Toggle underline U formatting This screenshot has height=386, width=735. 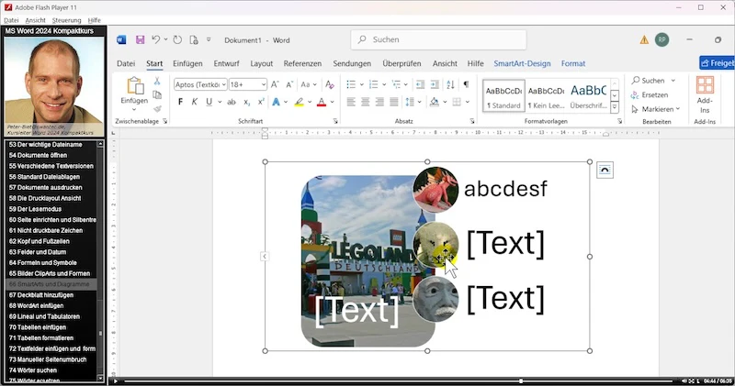point(209,102)
